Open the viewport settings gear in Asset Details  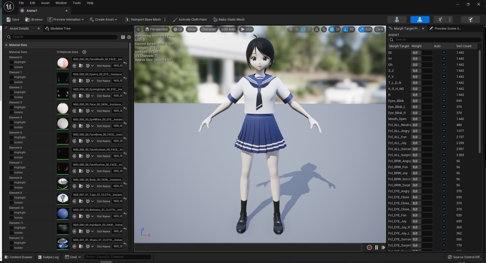tap(129, 37)
